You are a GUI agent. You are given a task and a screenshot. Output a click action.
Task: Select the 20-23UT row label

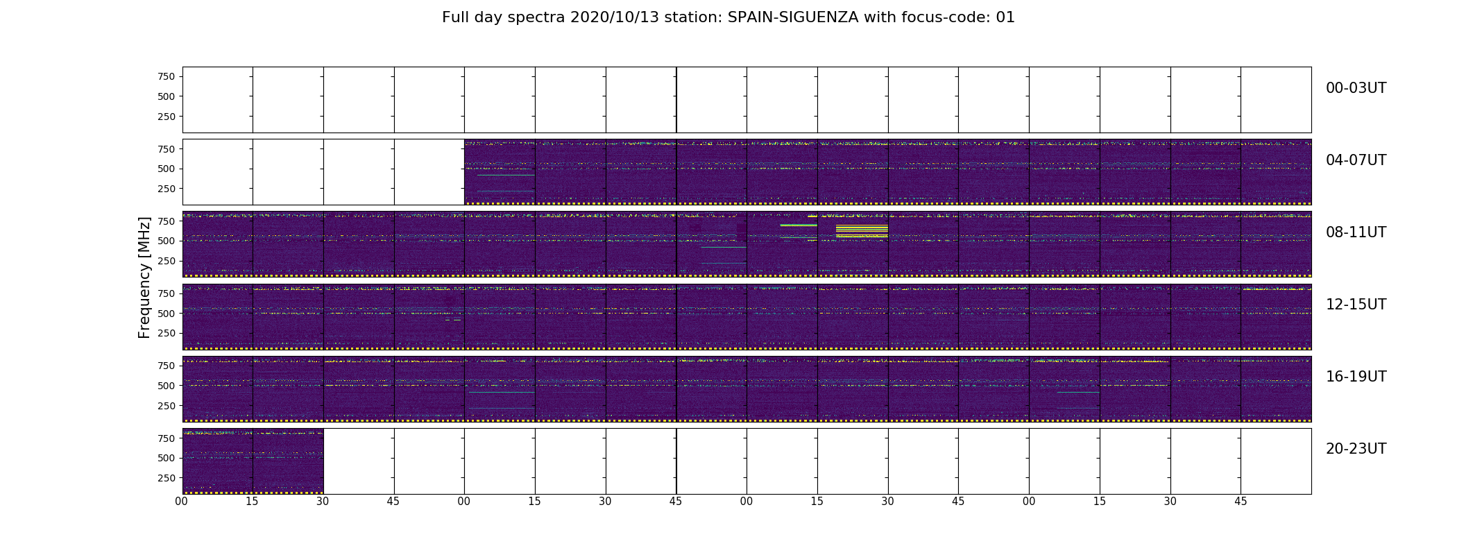tap(1356, 449)
